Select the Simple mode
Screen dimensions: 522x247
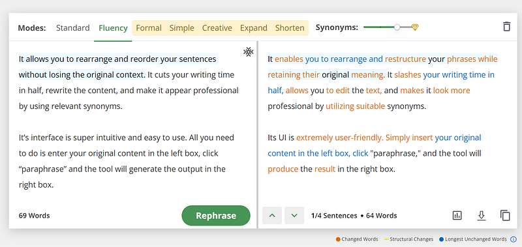[x=182, y=28]
